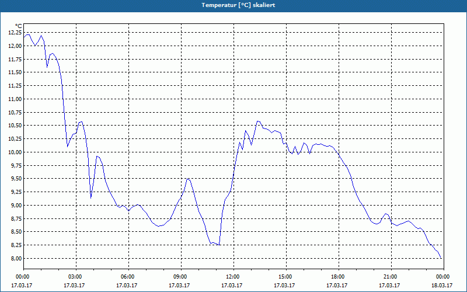
Task: Click the 18.03.17 date label
Action: pyautogui.click(x=442, y=286)
